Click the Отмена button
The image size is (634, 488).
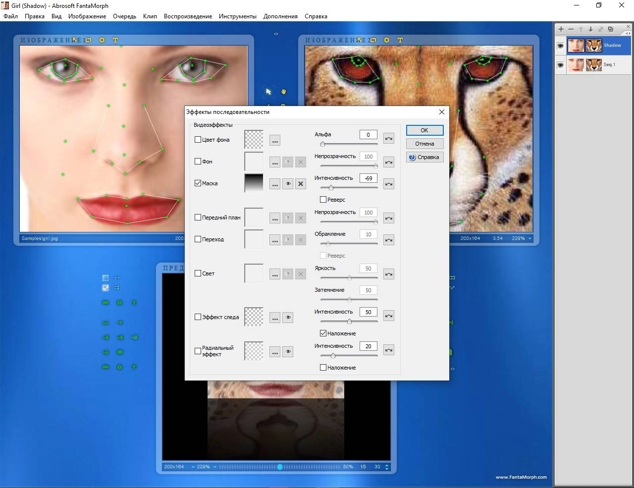click(x=424, y=144)
